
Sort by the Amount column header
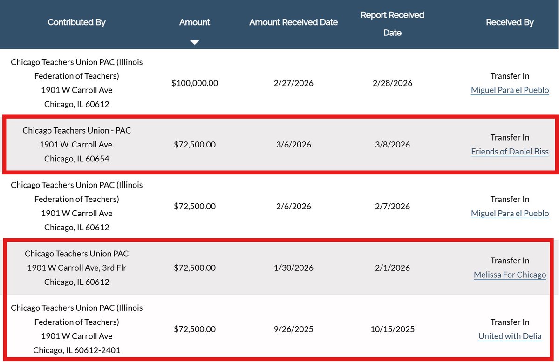(195, 22)
